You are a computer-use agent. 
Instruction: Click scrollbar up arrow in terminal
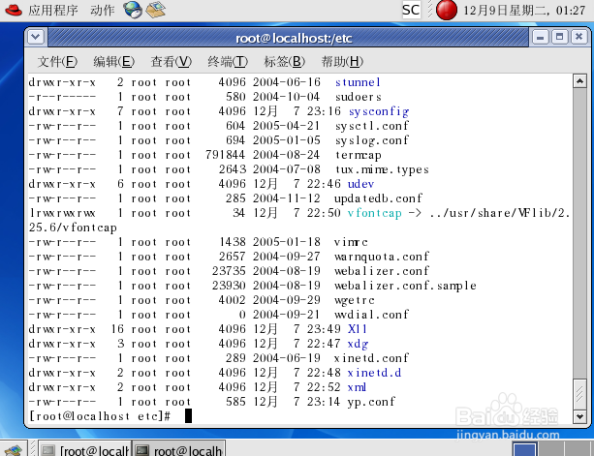tap(579, 81)
